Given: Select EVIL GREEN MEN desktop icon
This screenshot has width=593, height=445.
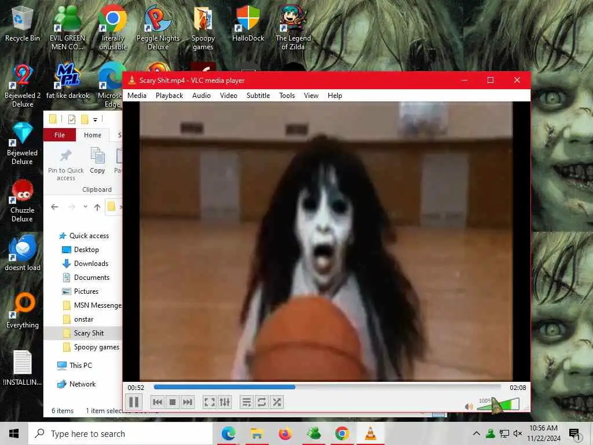Looking at the screenshot, I should tap(67, 28).
